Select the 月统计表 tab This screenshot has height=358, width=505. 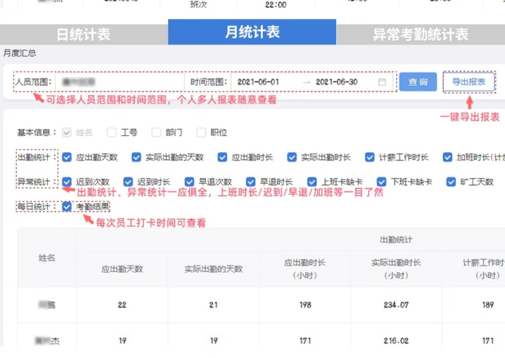[252, 32]
